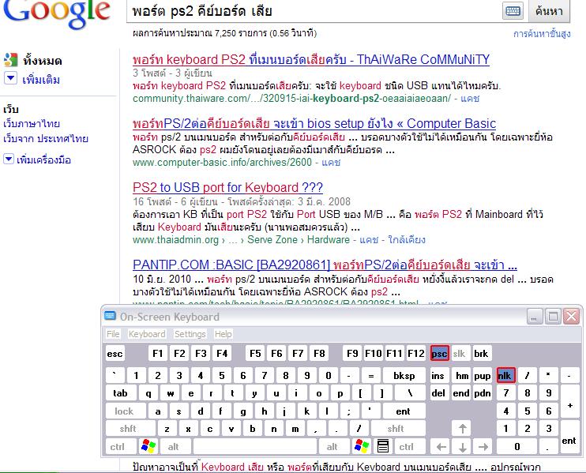This screenshot has height=473, width=586.
Task: Click the brk key
Action: pyautogui.click(x=481, y=354)
